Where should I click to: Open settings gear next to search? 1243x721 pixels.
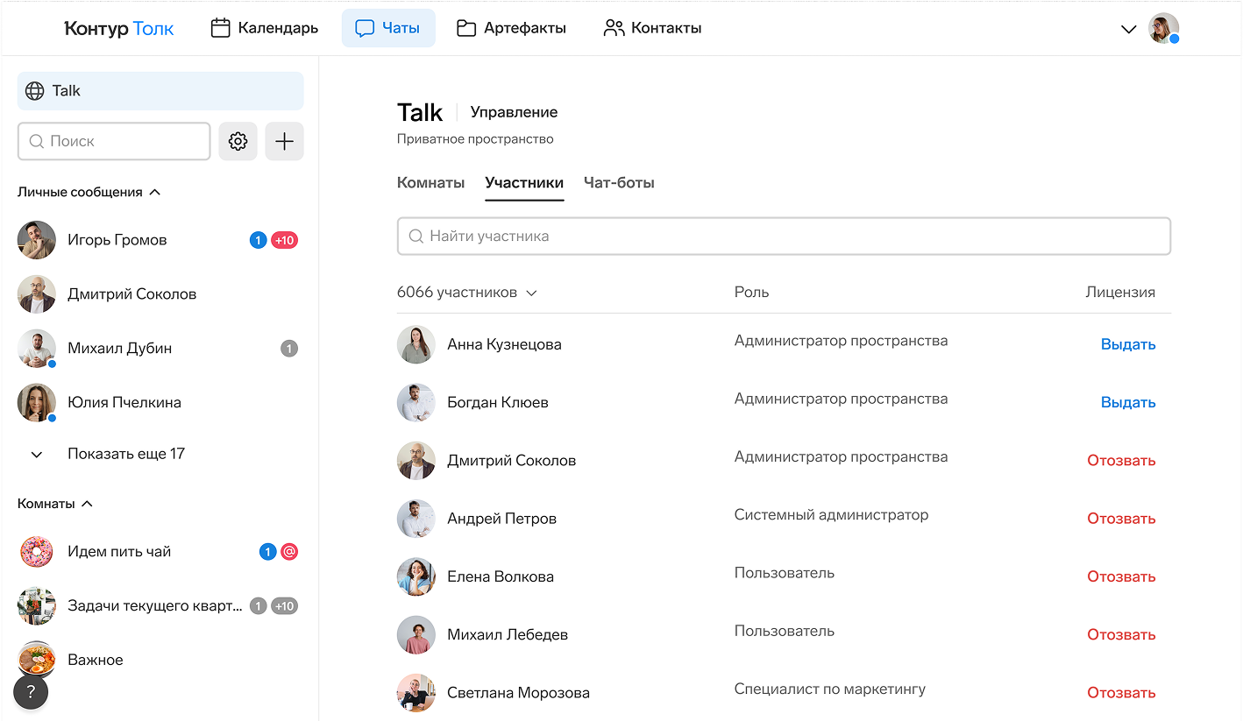[x=238, y=141]
